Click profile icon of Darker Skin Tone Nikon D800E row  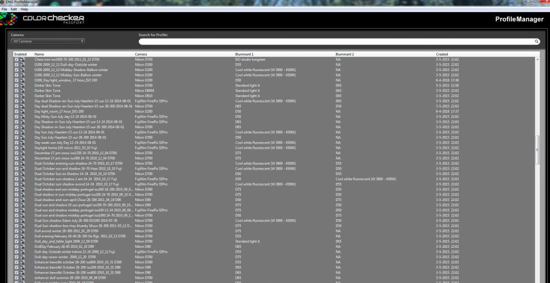click(23, 91)
